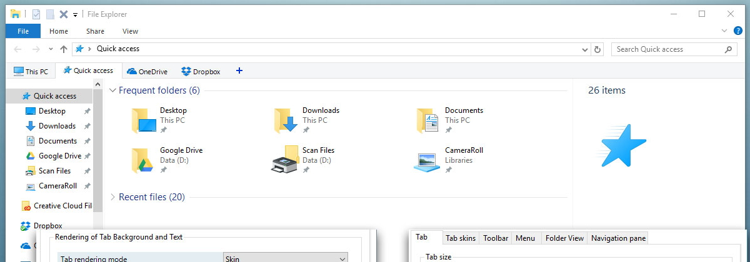The image size is (750, 262).
Task: Switch to the OneDrive tab
Action: pyautogui.click(x=148, y=71)
